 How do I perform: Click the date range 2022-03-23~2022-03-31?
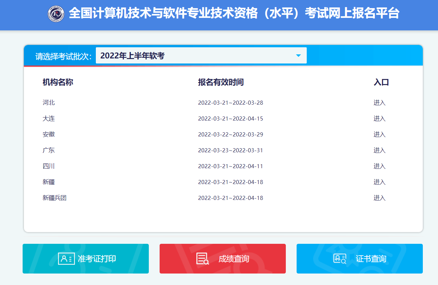coord(230,150)
